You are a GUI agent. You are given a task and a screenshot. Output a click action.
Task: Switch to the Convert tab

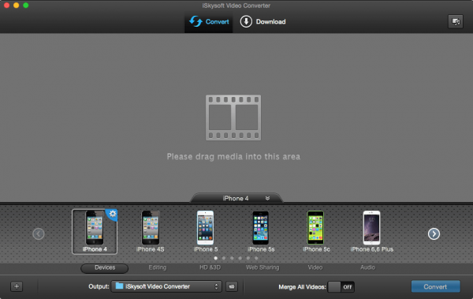(209, 22)
